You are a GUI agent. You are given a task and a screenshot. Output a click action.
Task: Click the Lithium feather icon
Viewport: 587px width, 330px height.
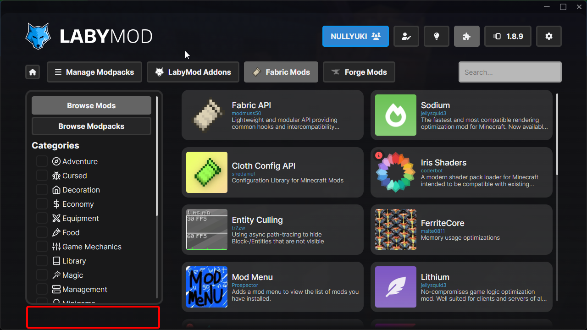(396, 287)
